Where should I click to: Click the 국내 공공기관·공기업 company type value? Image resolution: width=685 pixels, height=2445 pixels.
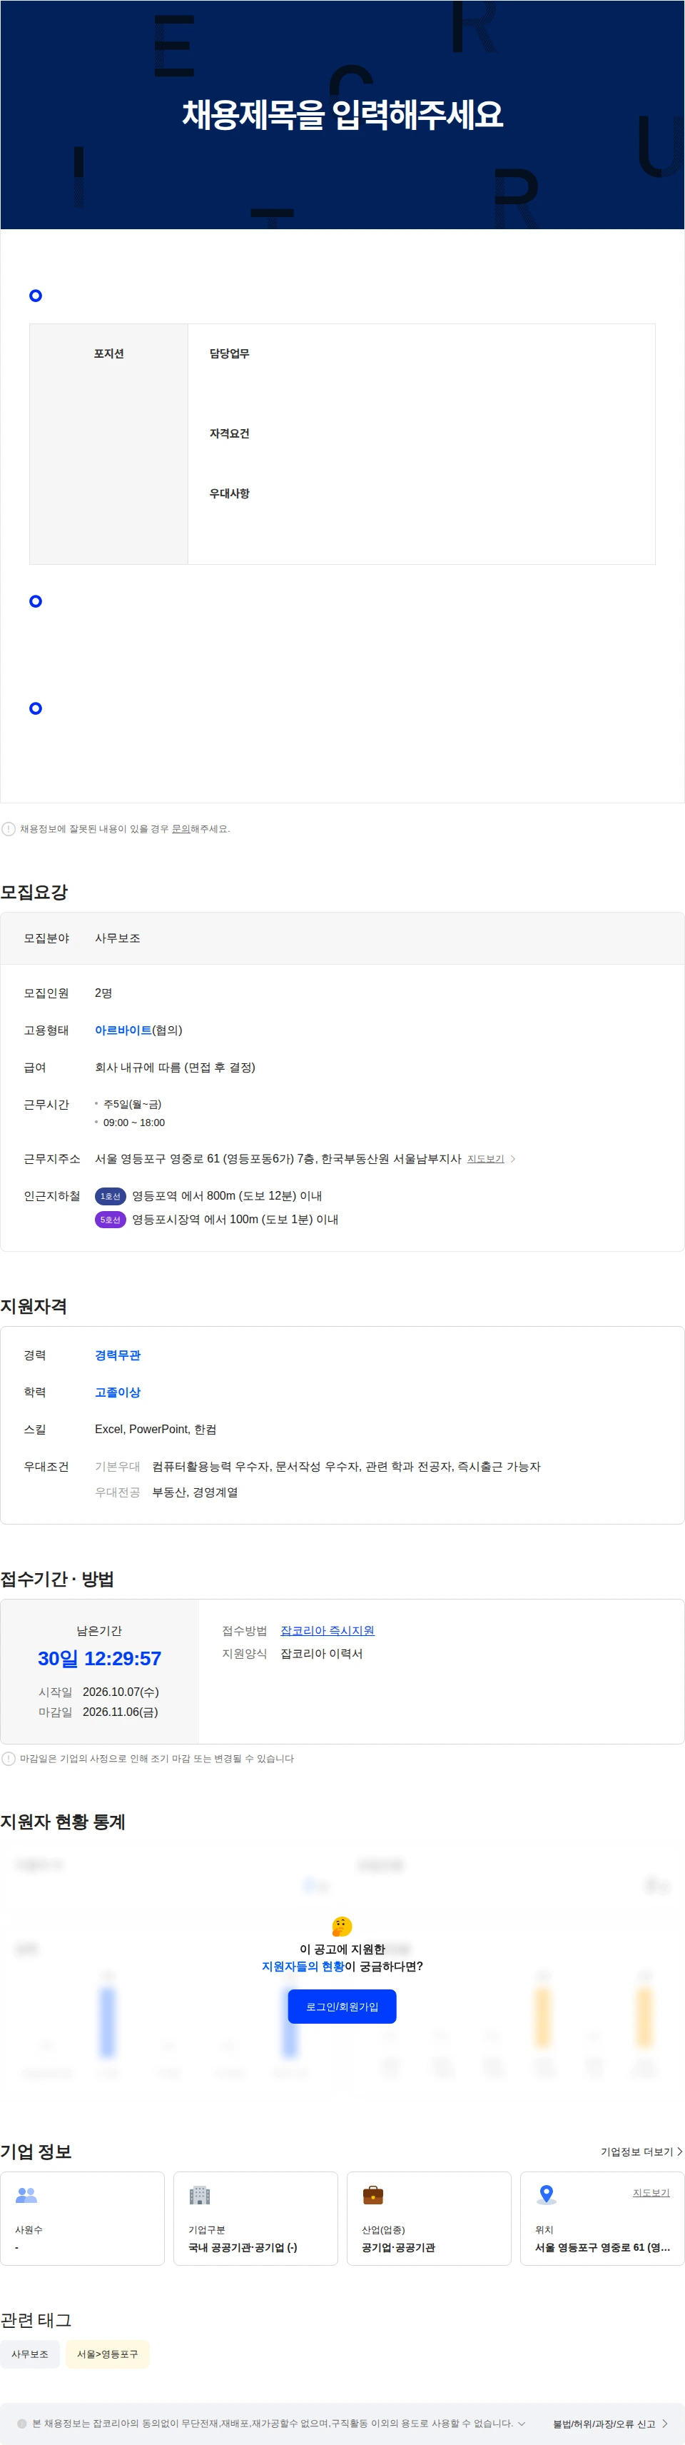pos(243,2248)
